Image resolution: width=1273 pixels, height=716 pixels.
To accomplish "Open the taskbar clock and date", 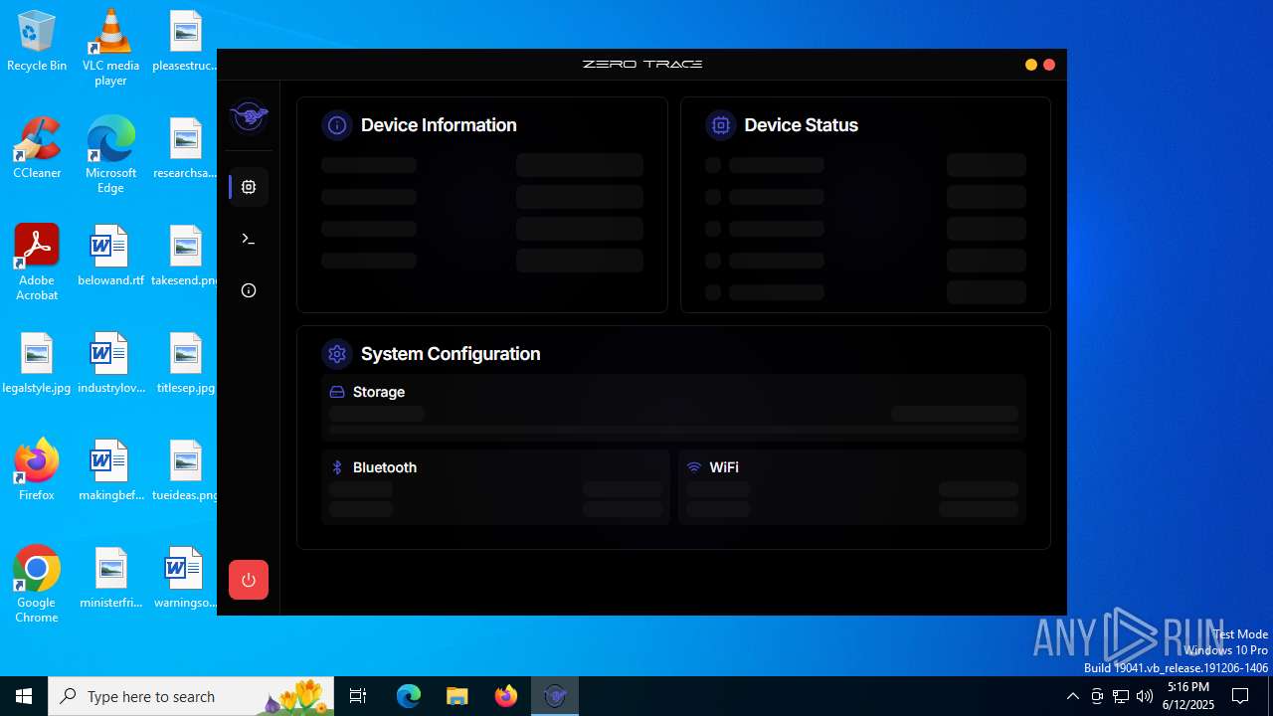I will [1188, 696].
